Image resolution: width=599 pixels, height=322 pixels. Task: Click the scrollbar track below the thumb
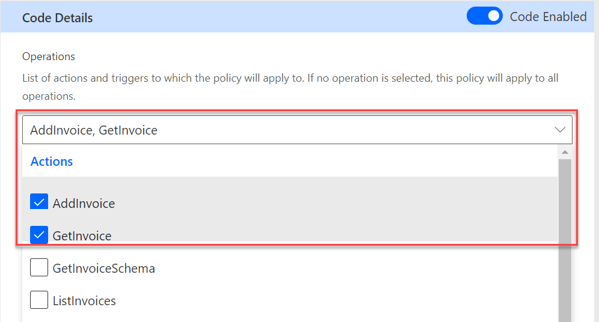565,316
